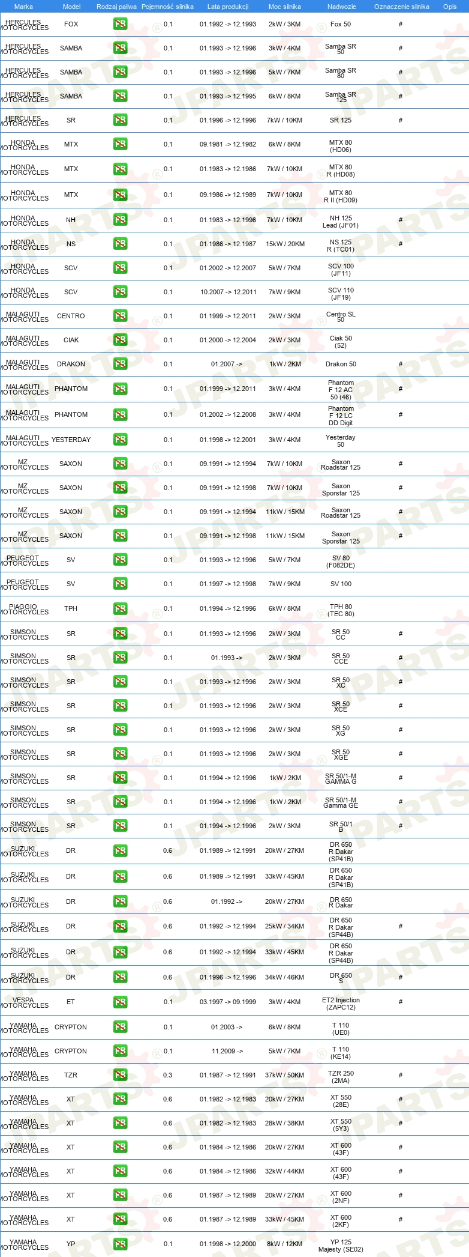The image size is (469, 1257).
Task: Select the FOX model cell
Action: click(x=71, y=25)
